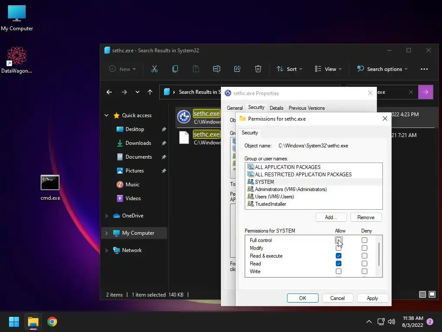This screenshot has width=442, height=332.
Task: Open the three-dot See more menu in Explorer
Action: pyautogui.click(x=424, y=69)
